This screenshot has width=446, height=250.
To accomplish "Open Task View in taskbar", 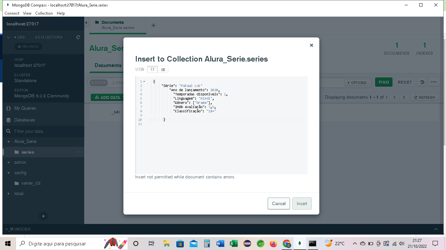I will pos(151,243).
